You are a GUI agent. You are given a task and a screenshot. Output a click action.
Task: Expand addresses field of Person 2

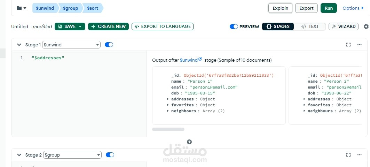(305, 99)
